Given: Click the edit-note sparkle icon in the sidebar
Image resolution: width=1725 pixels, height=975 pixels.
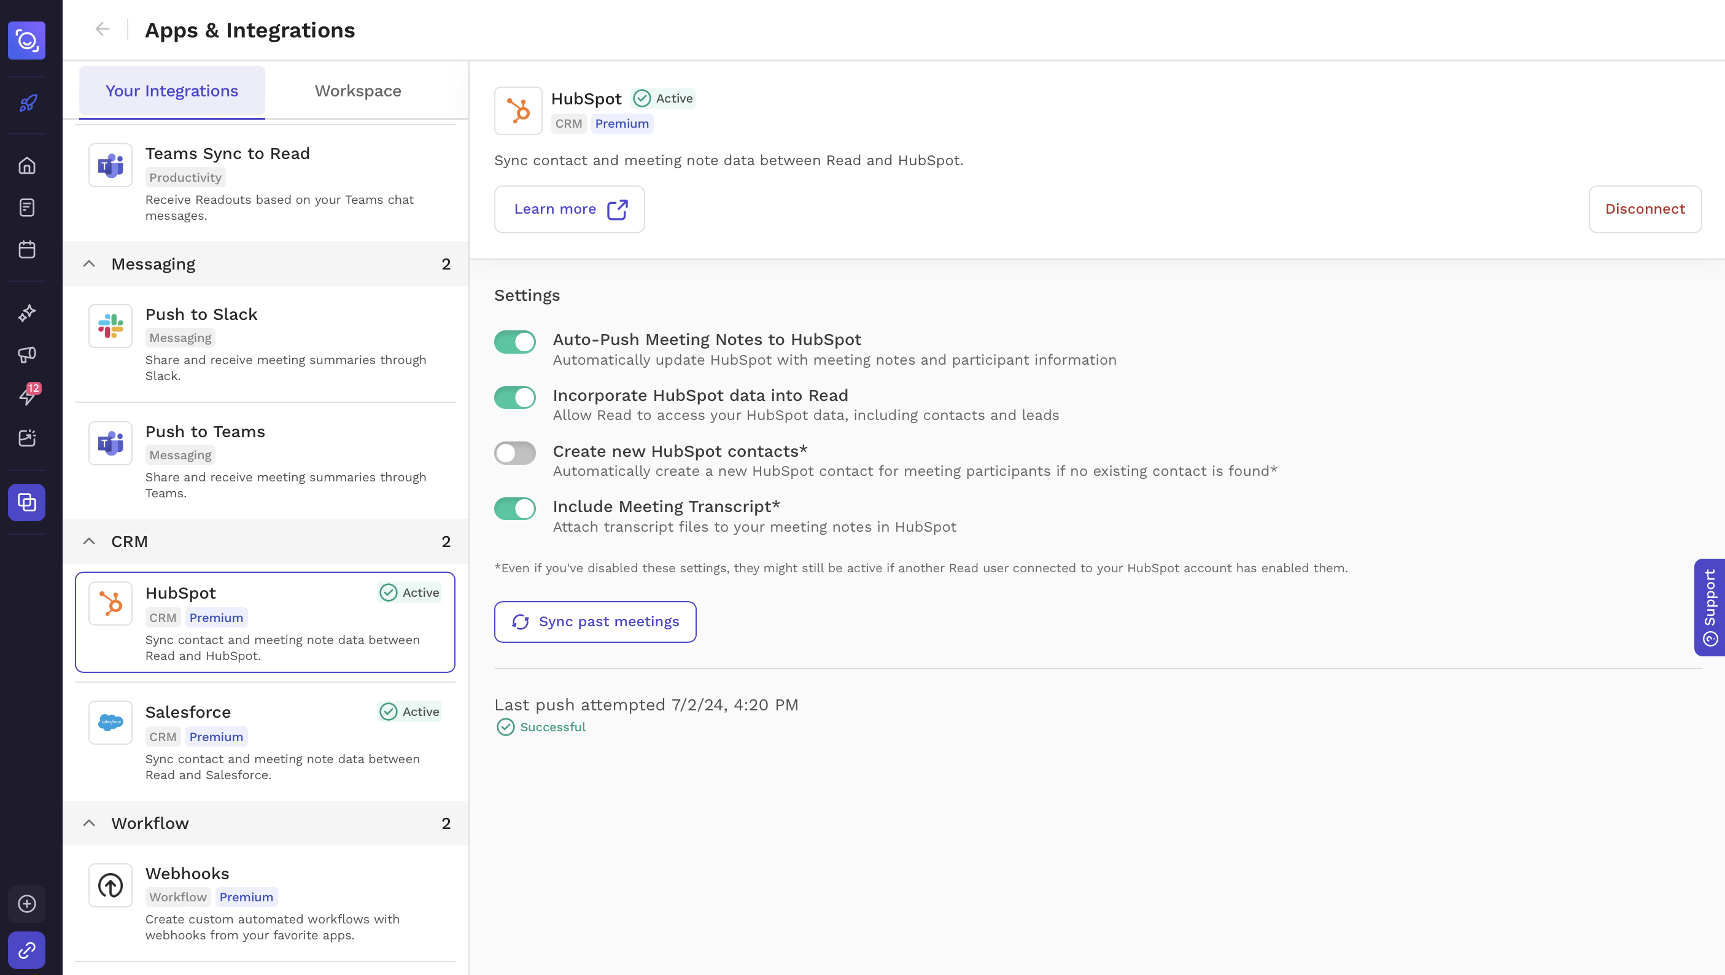Looking at the screenshot, I should tap(27, 438).
